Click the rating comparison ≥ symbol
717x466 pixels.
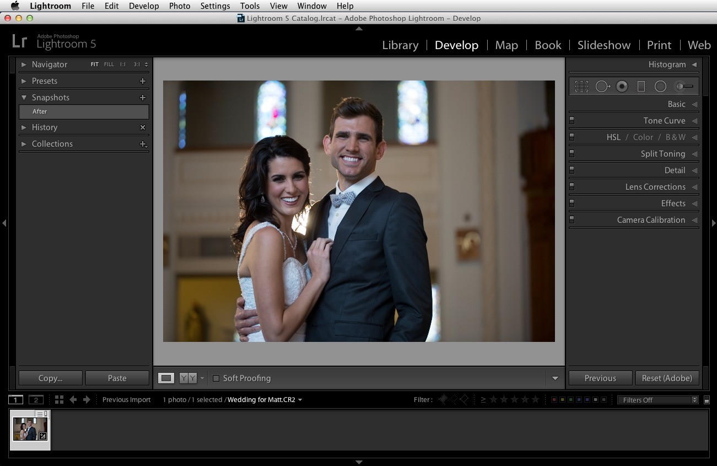pyautogui.click(x=483, y=400)
